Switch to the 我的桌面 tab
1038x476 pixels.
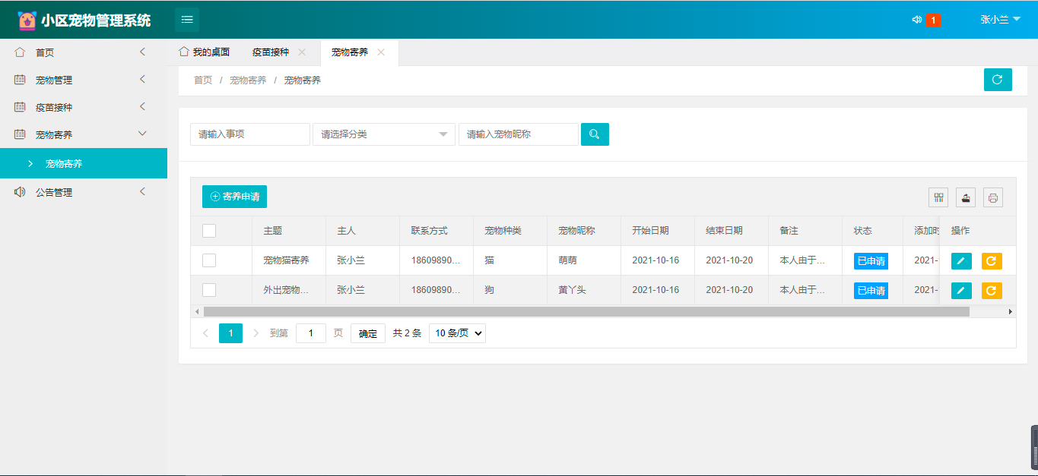click(204, 52)
